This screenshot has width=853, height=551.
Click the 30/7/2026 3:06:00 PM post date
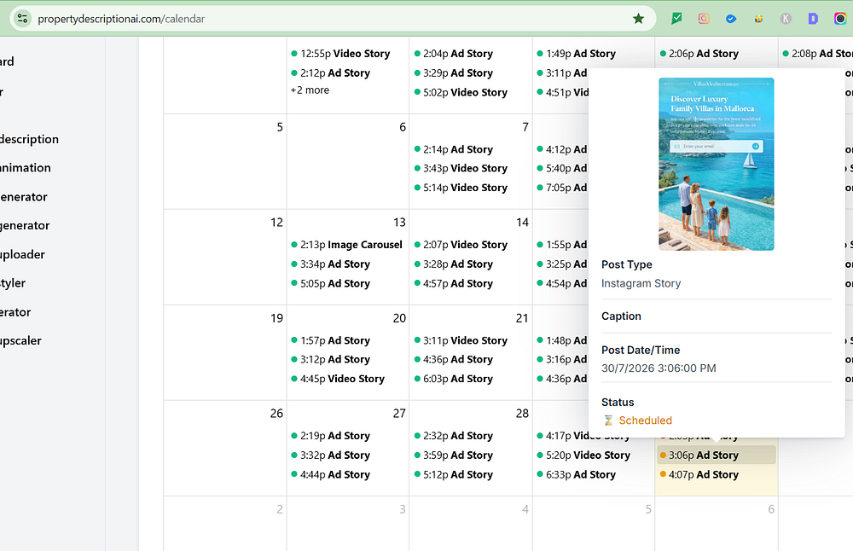pyautogui.click(x=659, y=368)
